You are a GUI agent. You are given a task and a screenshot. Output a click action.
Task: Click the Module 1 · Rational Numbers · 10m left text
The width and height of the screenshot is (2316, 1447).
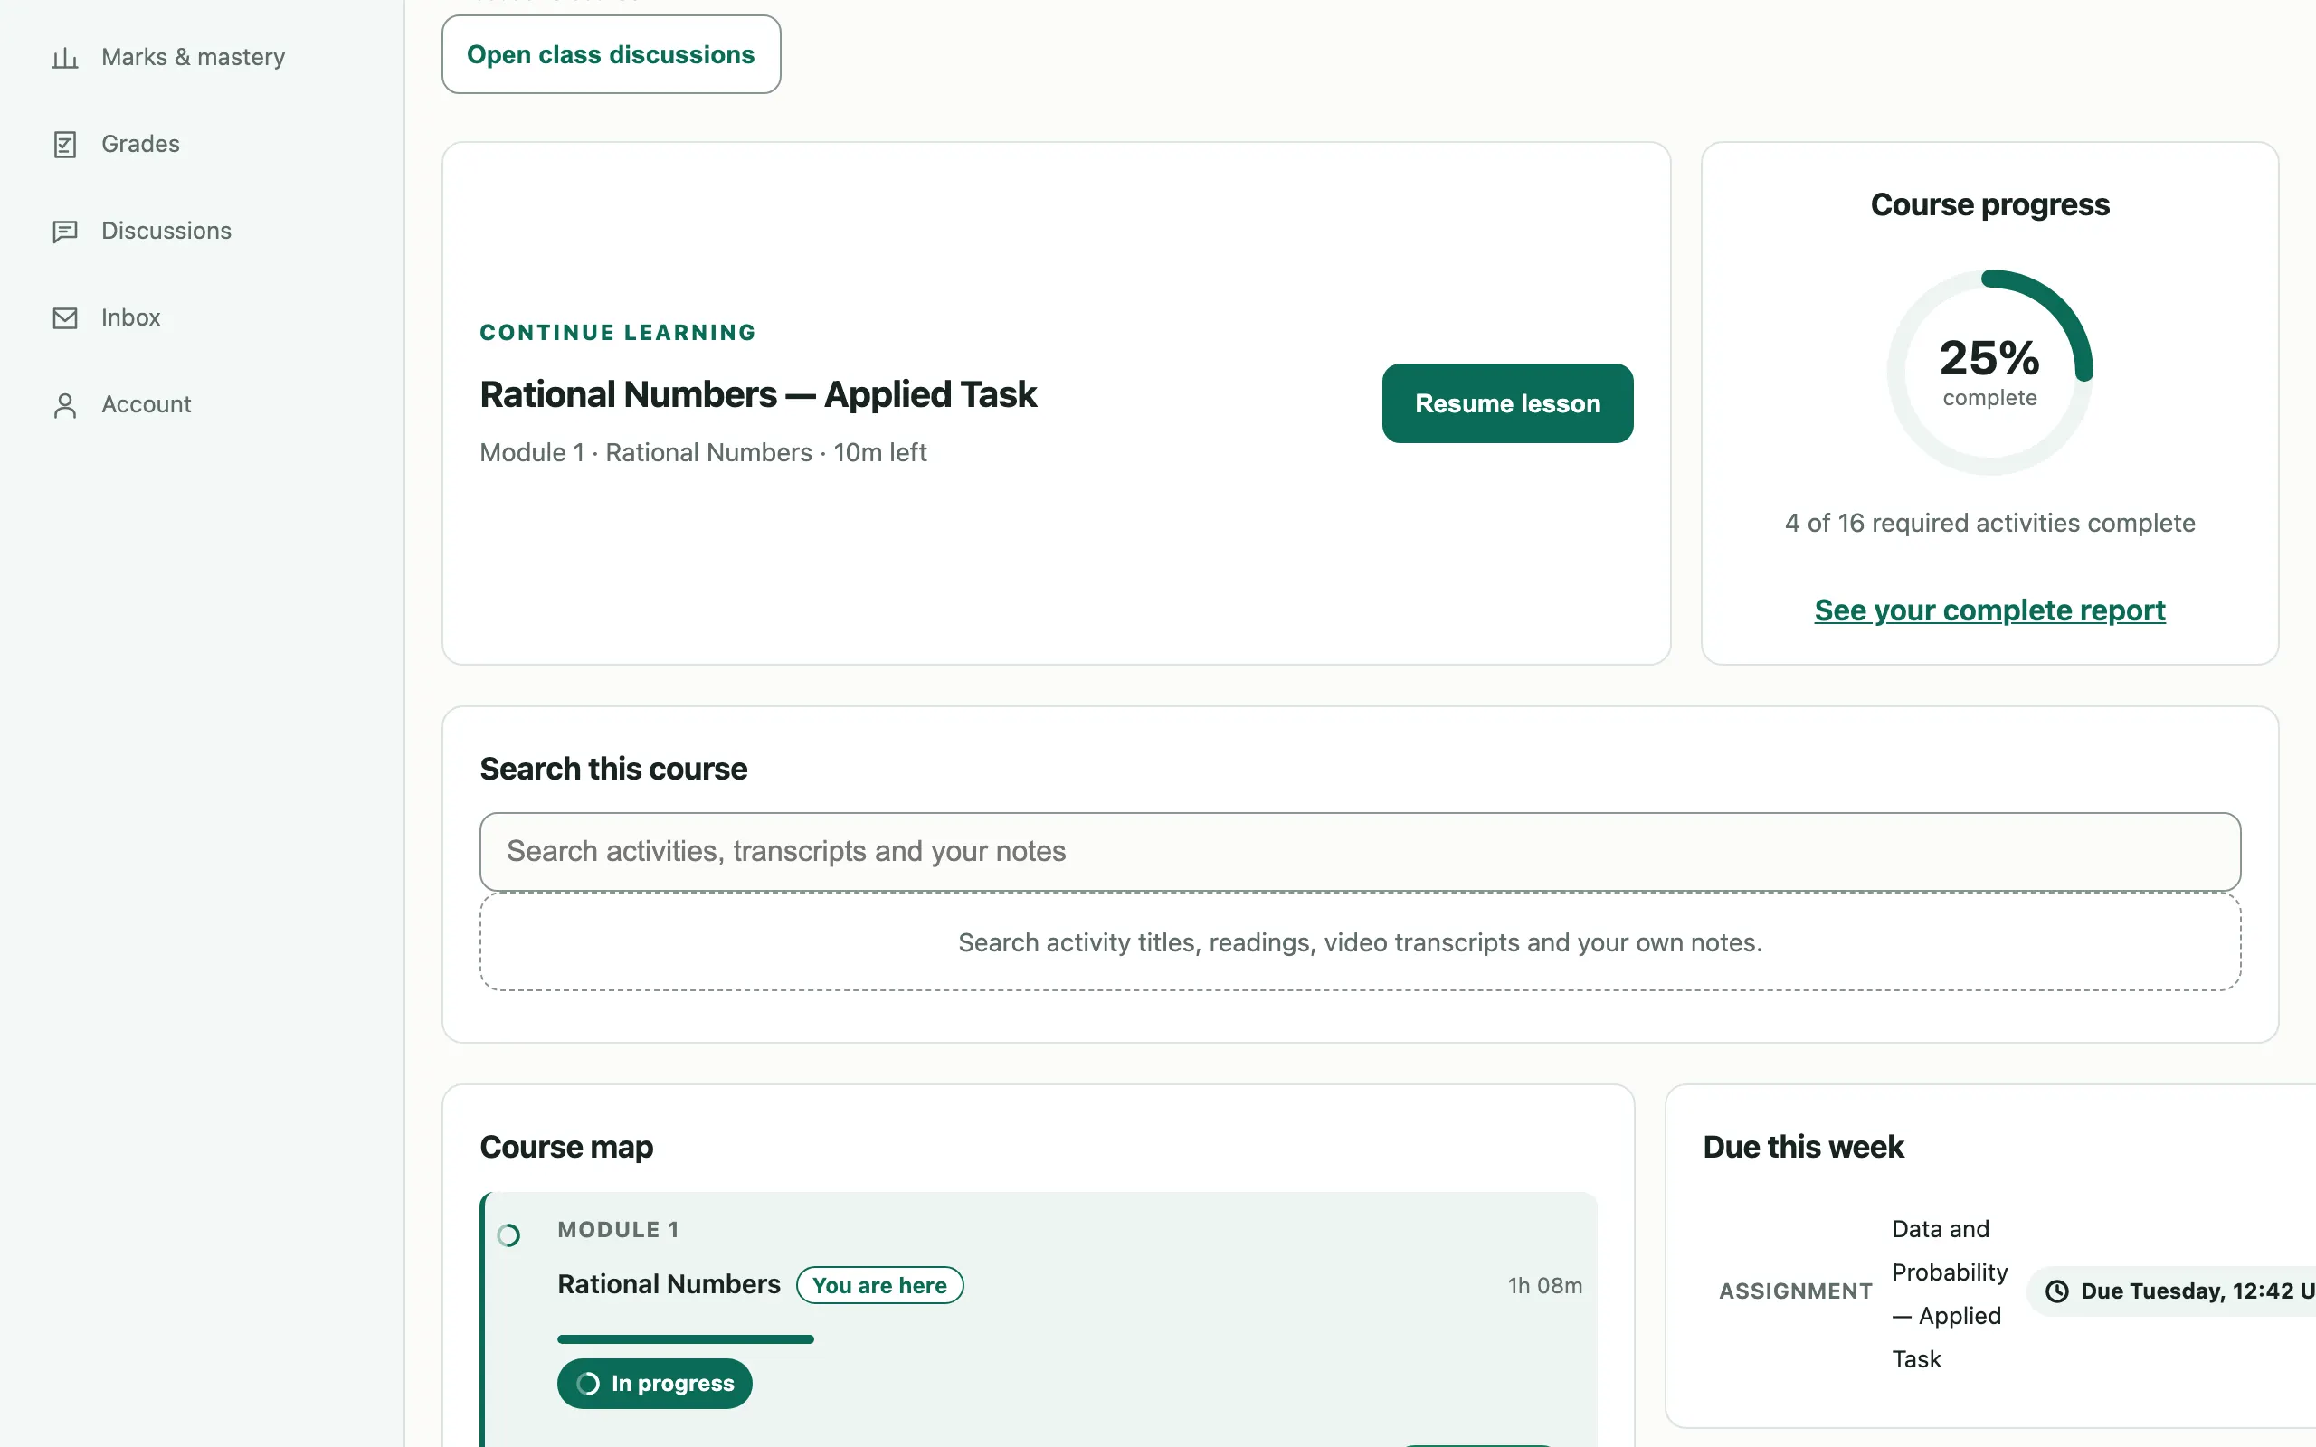pyautogui.click(x=702, y=451)
